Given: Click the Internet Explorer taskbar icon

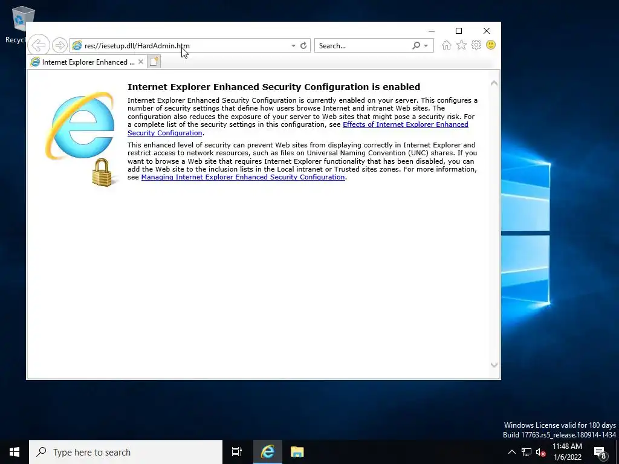Looking at the screenshot, I should [x=267, y=452].
